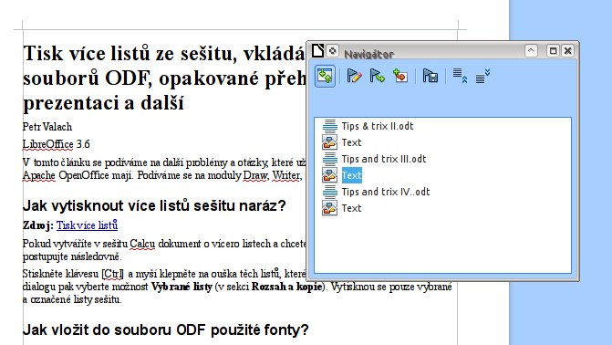Toggle Master View in Navigator toolbar
The image size is (612, 345).
click(x=325, y=76)
